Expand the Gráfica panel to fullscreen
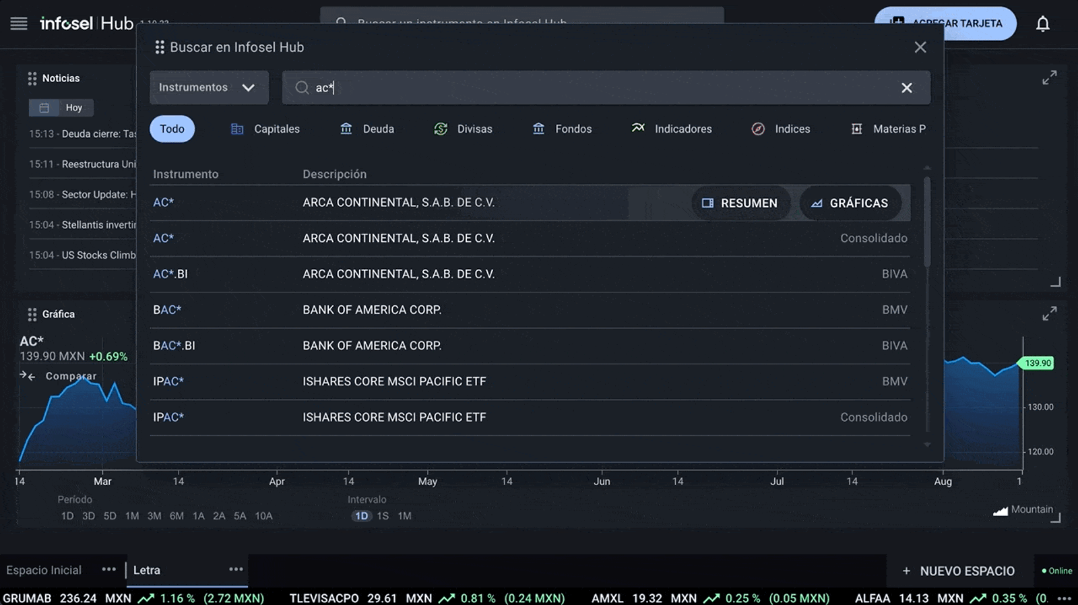Viewport: 1078px width, 605px height. pyautogui.click(x=1049, y=314)
